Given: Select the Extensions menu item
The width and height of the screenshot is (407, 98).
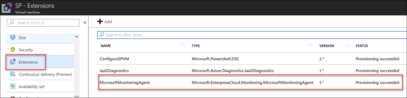Looking at the screenshot, I should pos(40,62).
